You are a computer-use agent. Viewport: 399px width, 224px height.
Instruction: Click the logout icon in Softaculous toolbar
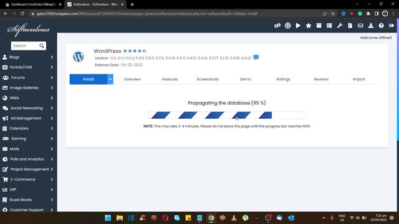pos(392,26)
